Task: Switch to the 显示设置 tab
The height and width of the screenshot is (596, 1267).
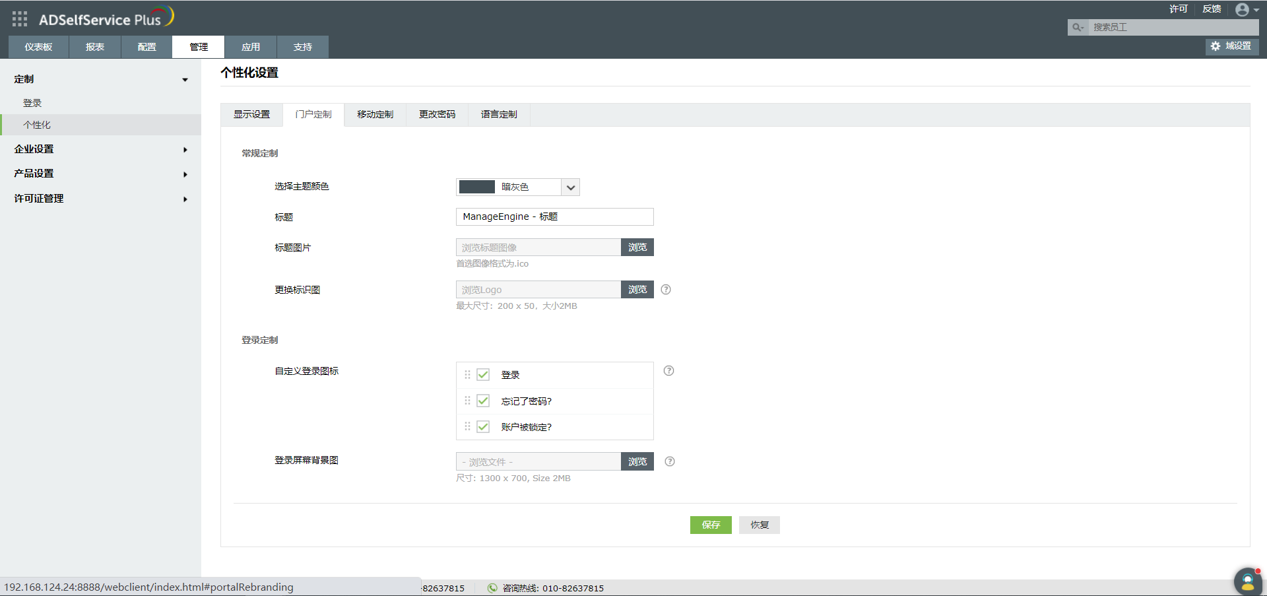Action: coord(251,115)
